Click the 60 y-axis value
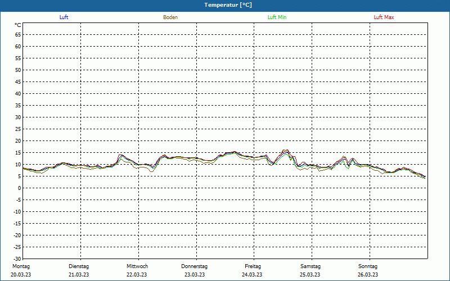The width and height of the screenshot is (450, 281). [x=18, y=47]
